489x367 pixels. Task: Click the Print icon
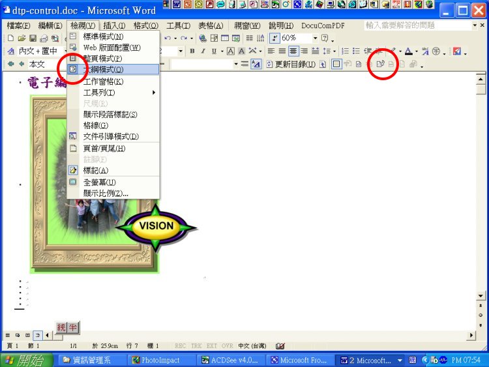coord(44,38)
